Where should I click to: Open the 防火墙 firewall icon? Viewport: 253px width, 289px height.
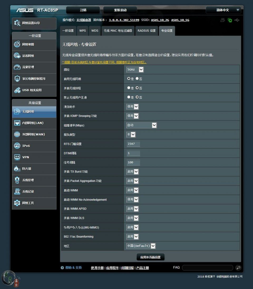click(17, 169)
